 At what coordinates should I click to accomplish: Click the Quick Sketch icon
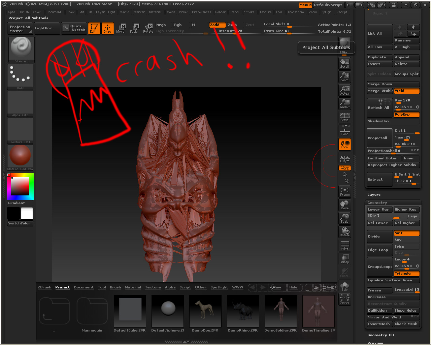click(74, 28)
